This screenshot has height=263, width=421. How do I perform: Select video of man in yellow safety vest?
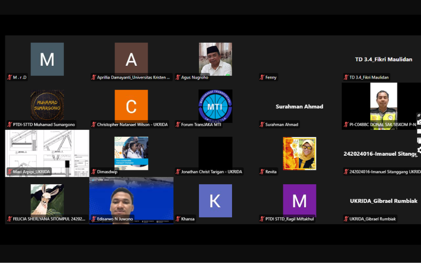[383, 105]
